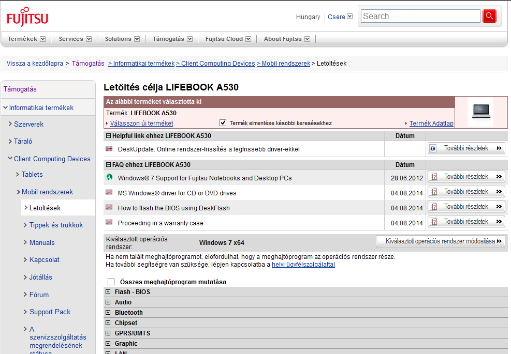
Task: Click document icon in warranty case row button
Action: click(x=434, y=222)
